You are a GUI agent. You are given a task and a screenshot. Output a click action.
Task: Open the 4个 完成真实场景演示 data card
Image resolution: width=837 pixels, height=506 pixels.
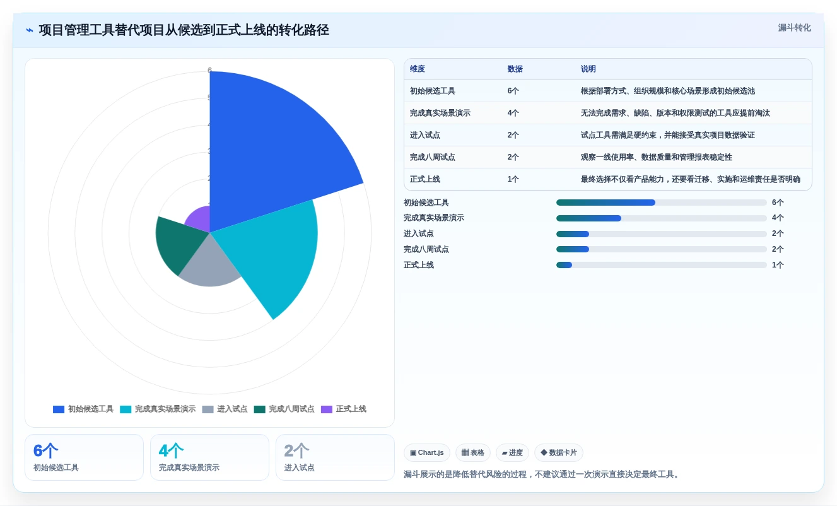209,457
